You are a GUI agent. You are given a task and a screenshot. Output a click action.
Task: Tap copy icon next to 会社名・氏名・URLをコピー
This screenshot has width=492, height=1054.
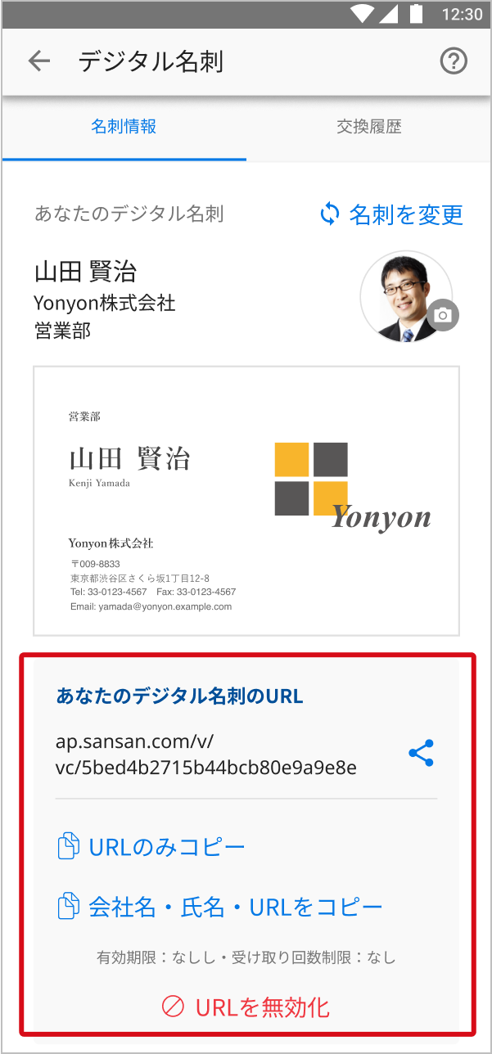[x=69, y=907]
